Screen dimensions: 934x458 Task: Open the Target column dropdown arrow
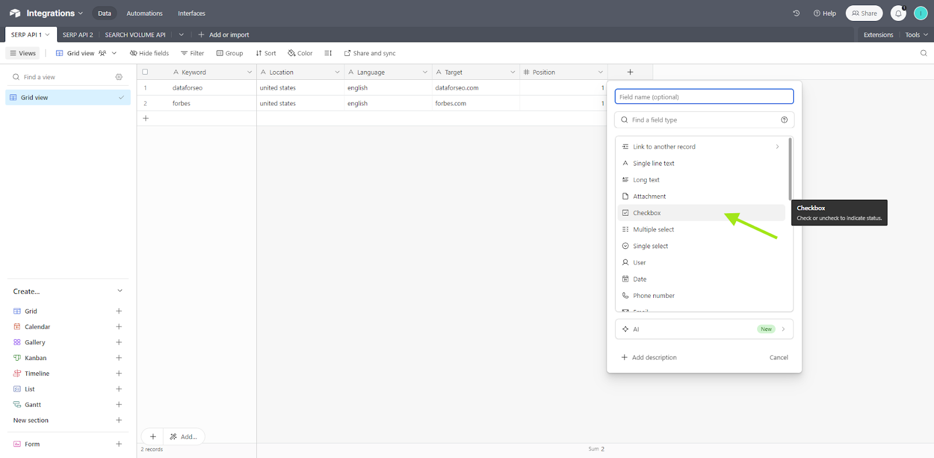pos(513,72)
